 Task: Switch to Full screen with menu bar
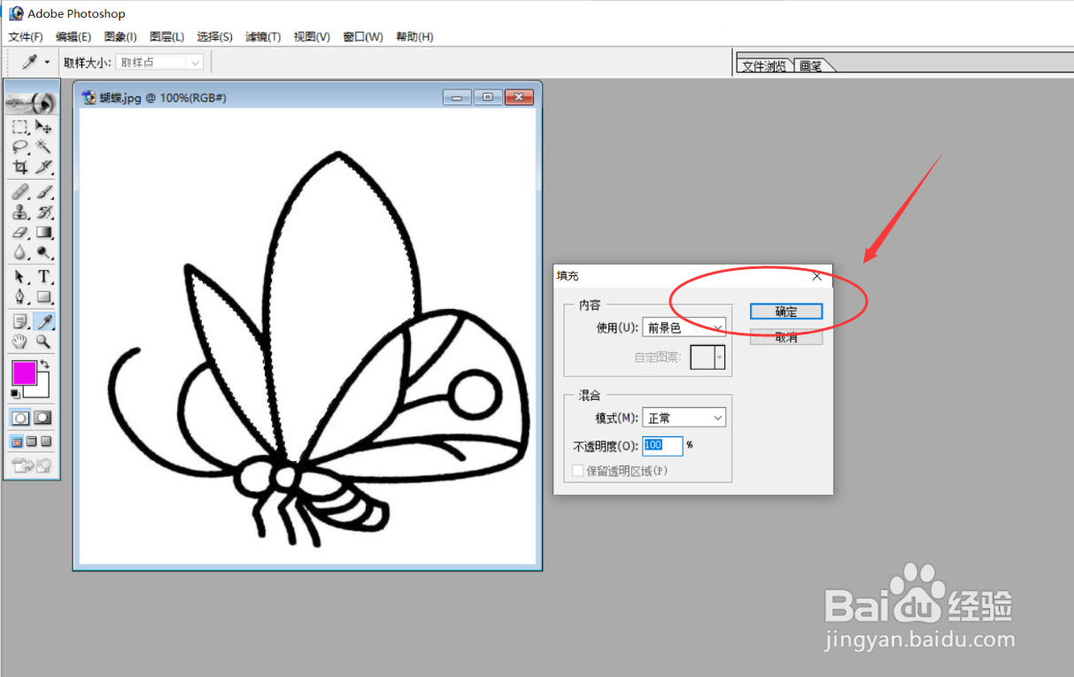(32, 441)
